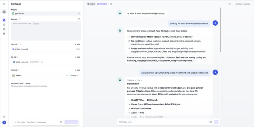Screen dimensions: 254x127
Task: Select the highlighted build/home sidebar icon
Action: tap(4, 20)
